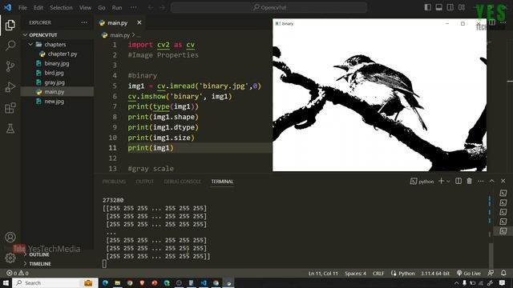Image resolution: width=513 pixels, height=288 pixels.
Task: Open the Go menu
Action: (102, 7)
